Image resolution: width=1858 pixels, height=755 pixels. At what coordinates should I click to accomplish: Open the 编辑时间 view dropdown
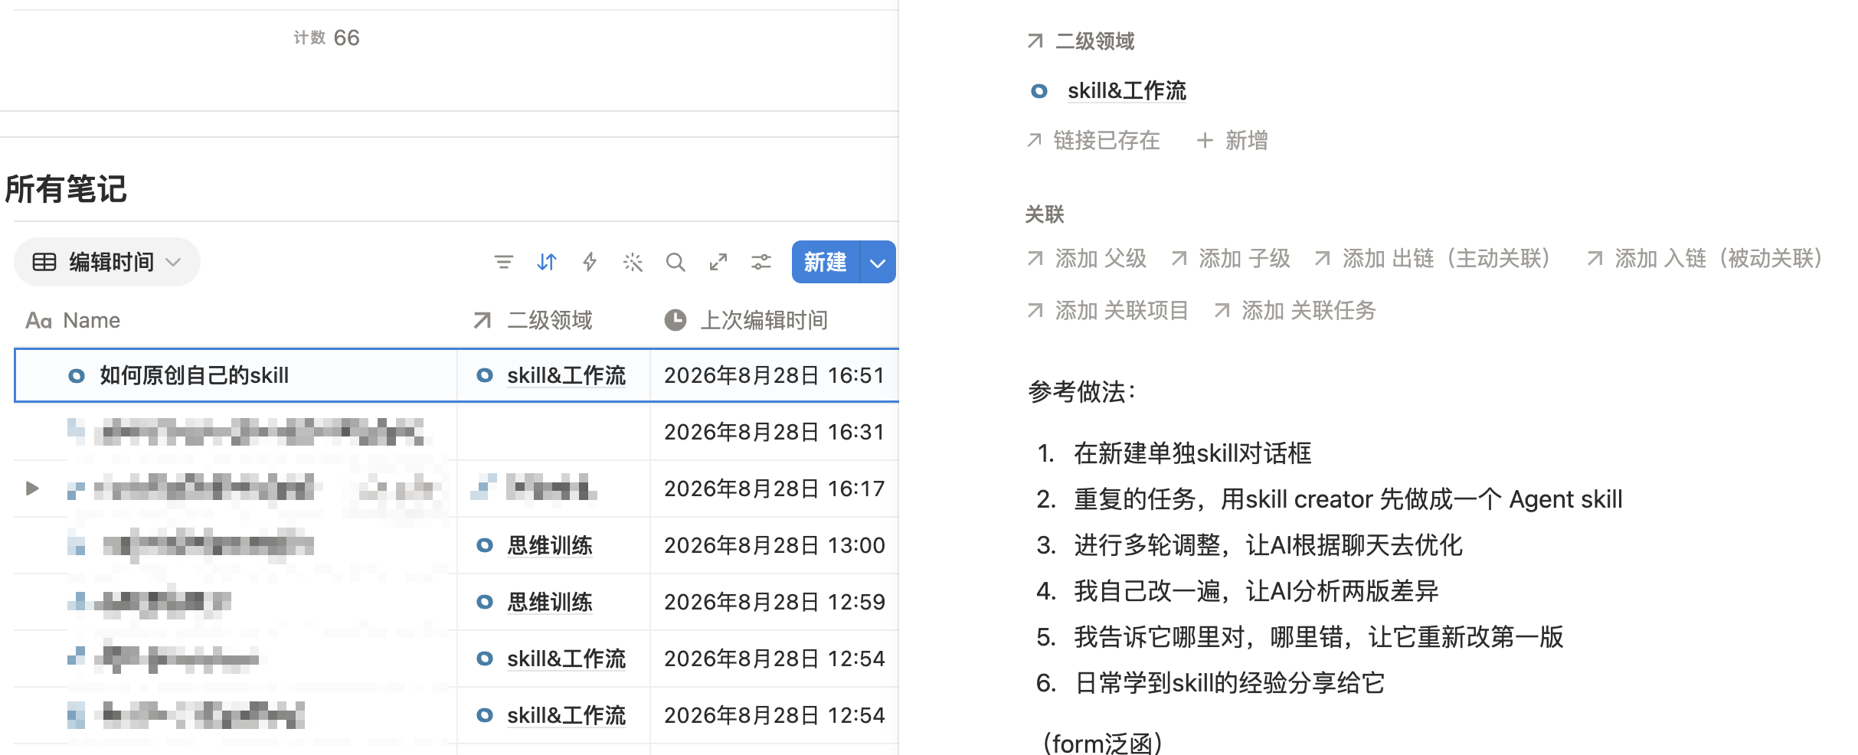107,262
